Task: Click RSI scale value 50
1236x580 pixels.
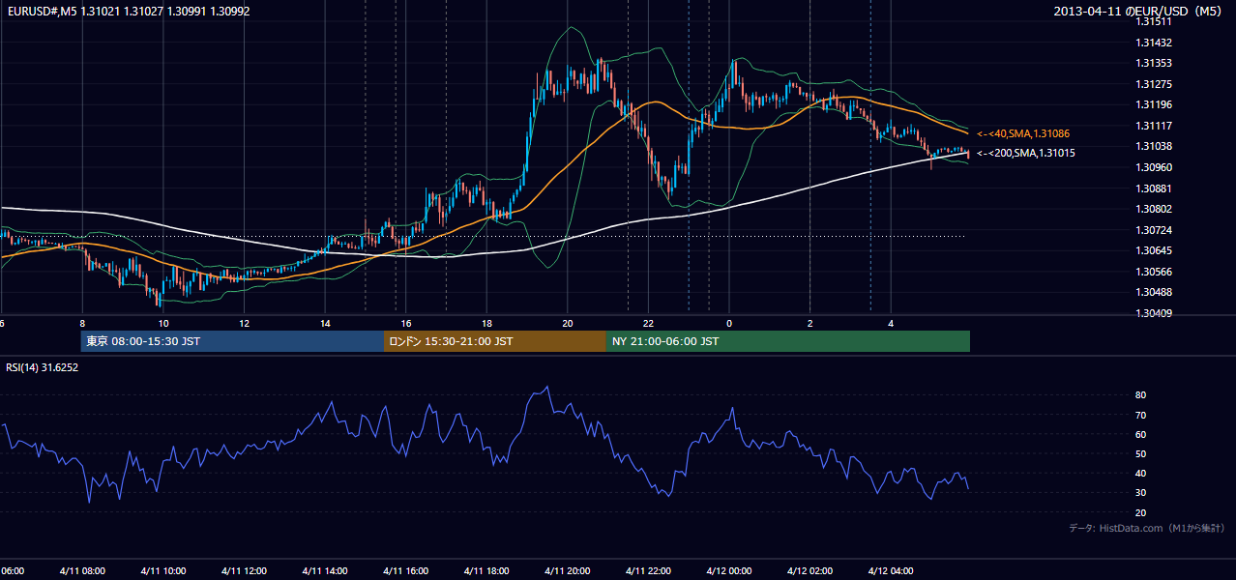Action: click(1140, 453)
